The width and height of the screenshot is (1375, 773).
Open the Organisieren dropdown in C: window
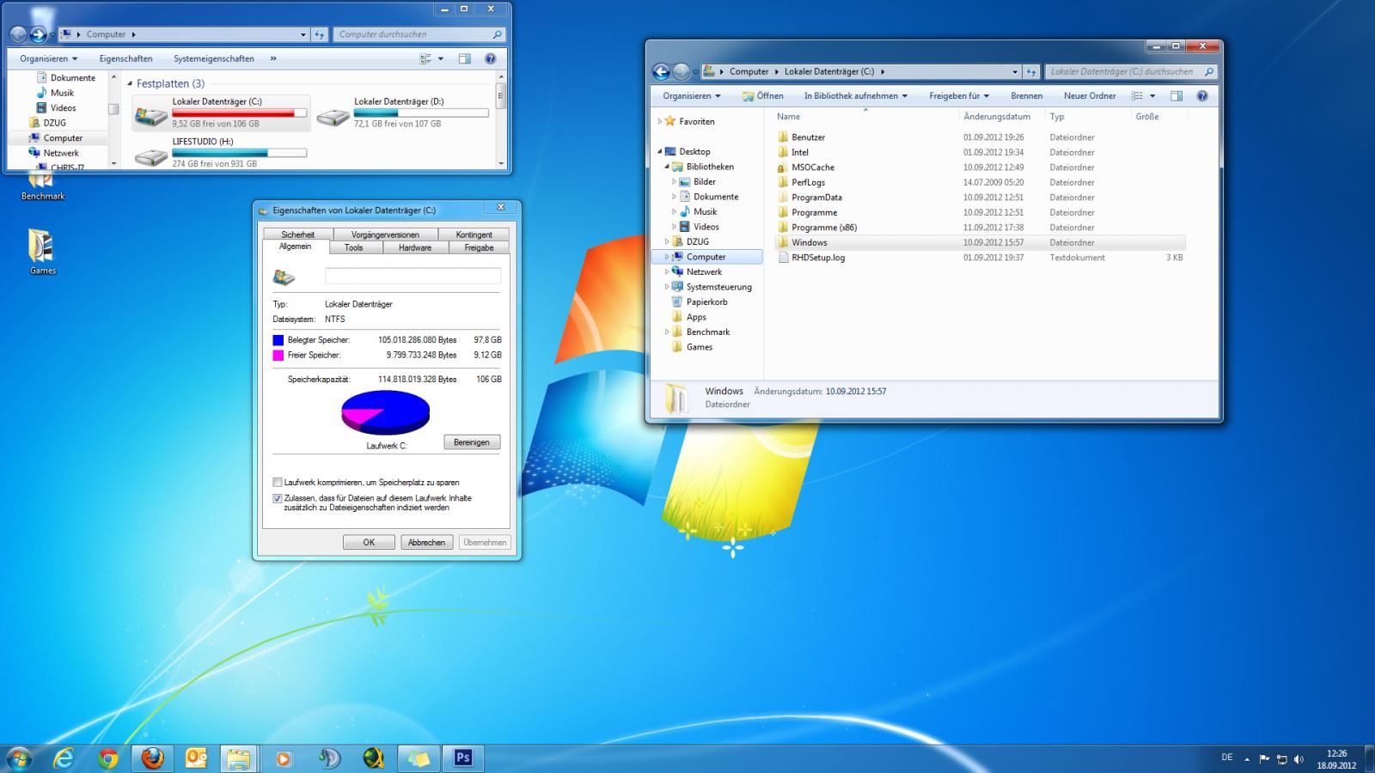click(691, 96)
